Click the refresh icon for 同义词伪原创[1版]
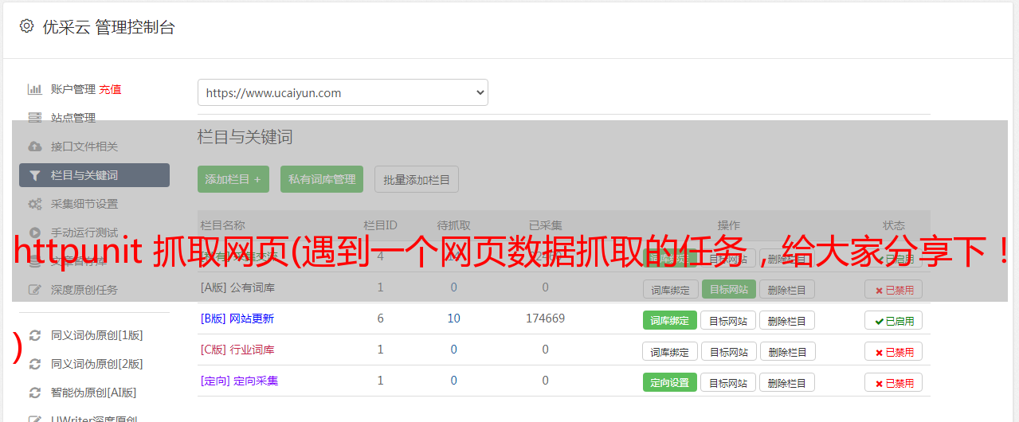 (x=34, y=335)
